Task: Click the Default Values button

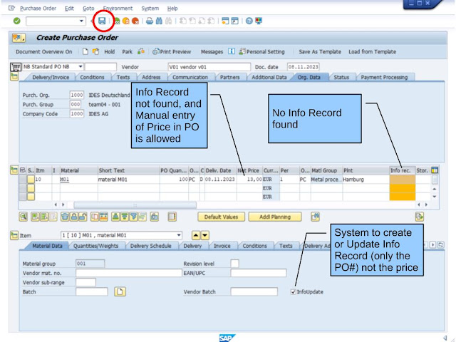Action: coord(221,217)
